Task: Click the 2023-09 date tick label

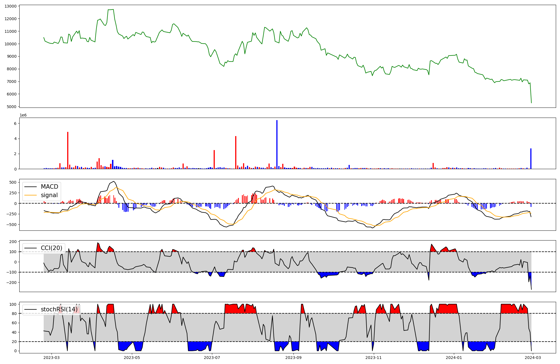Action: pyautogui.click(x=293, y=358)
